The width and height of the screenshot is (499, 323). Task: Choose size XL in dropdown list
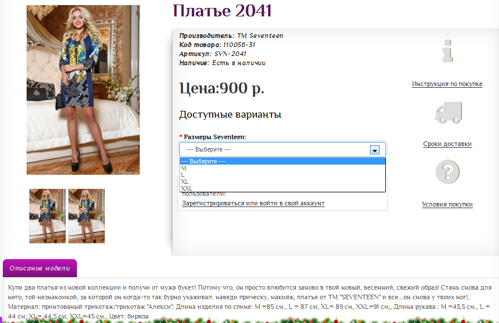(x=282, y=182)
